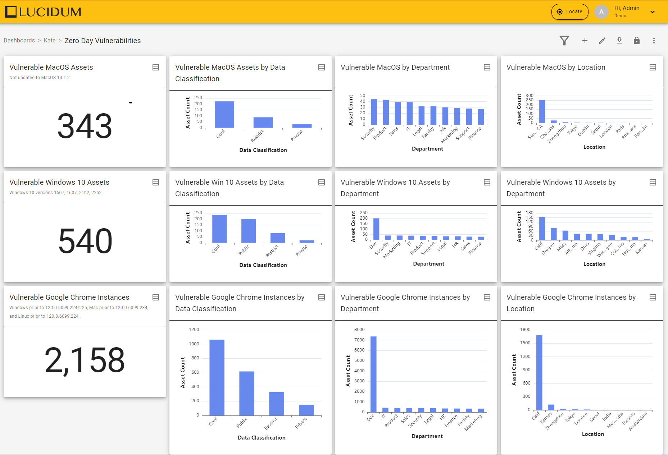
Task: Expand the Hi, Admin account dropdown arrow
Action: (653, 12)
